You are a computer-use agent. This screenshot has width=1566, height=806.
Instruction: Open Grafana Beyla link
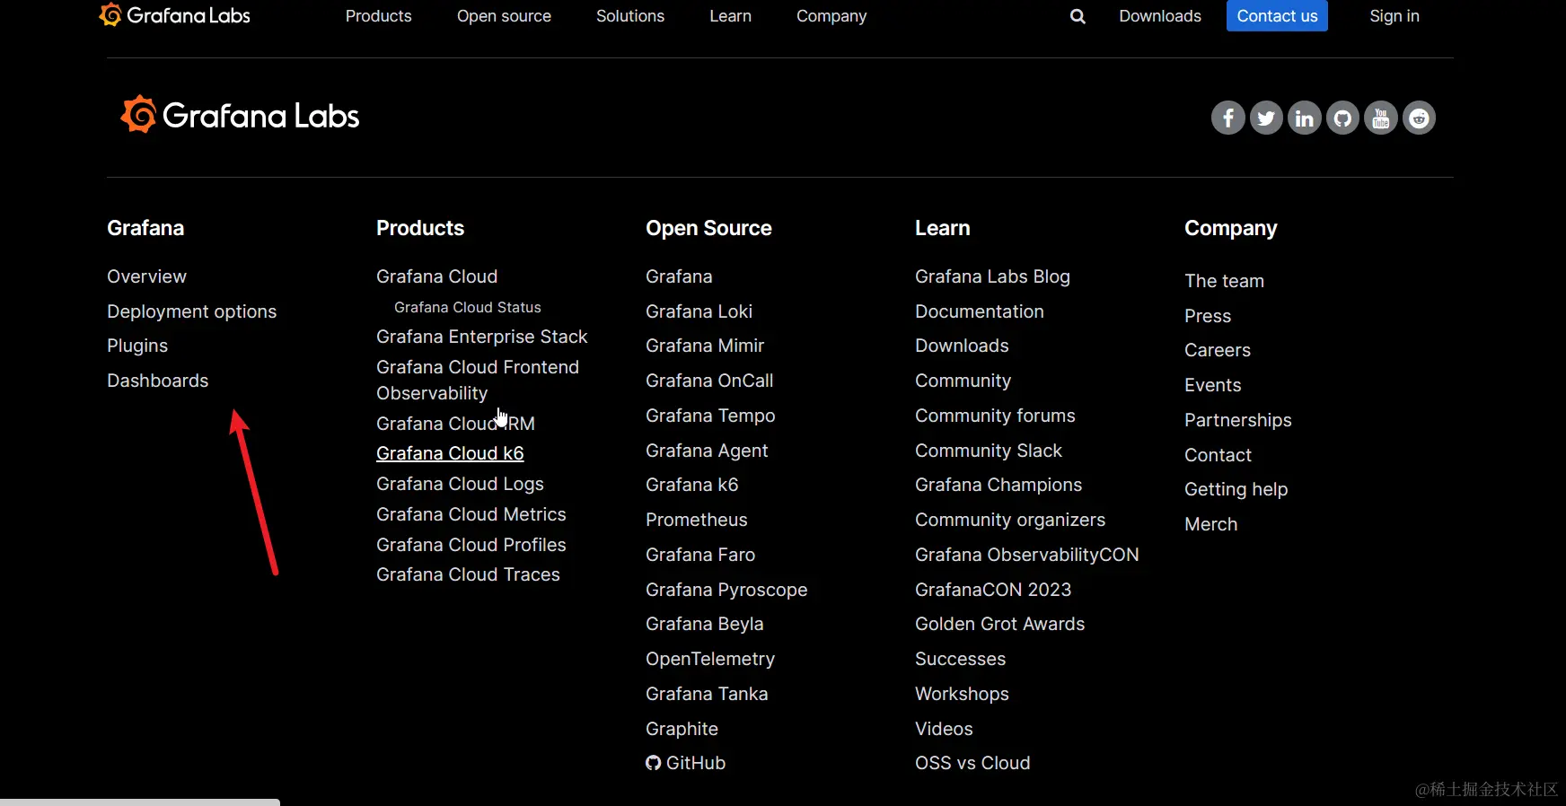[x=704, y=624]
